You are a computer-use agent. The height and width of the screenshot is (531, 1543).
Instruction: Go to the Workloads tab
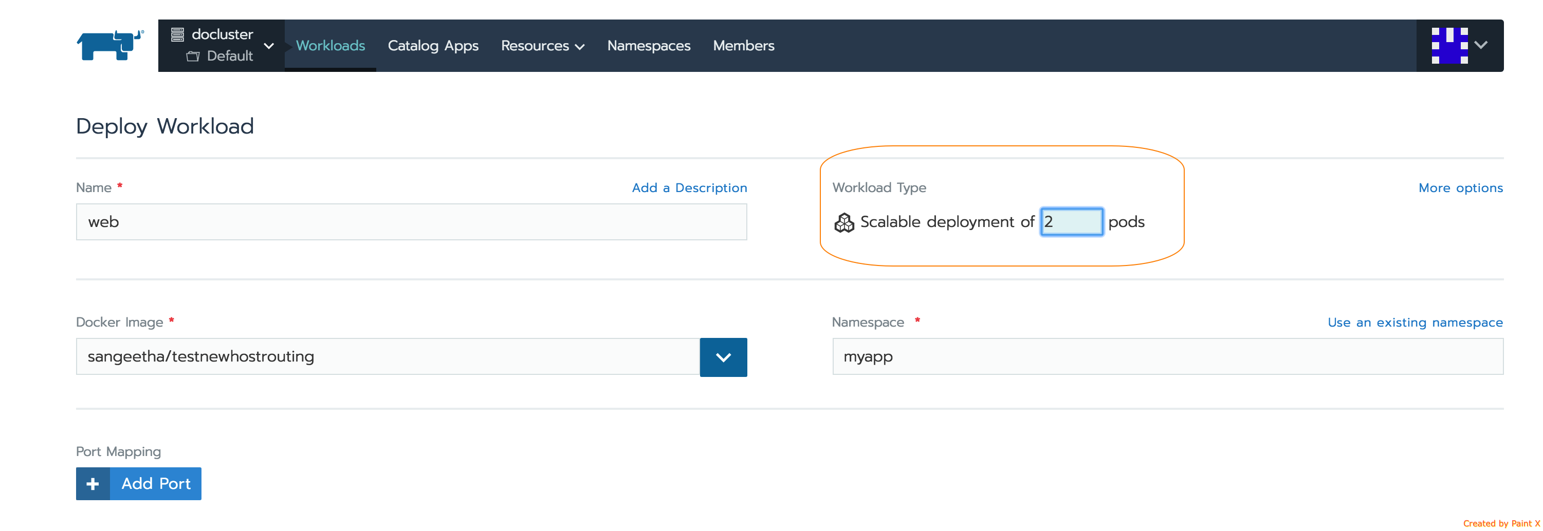click(330, 46)
